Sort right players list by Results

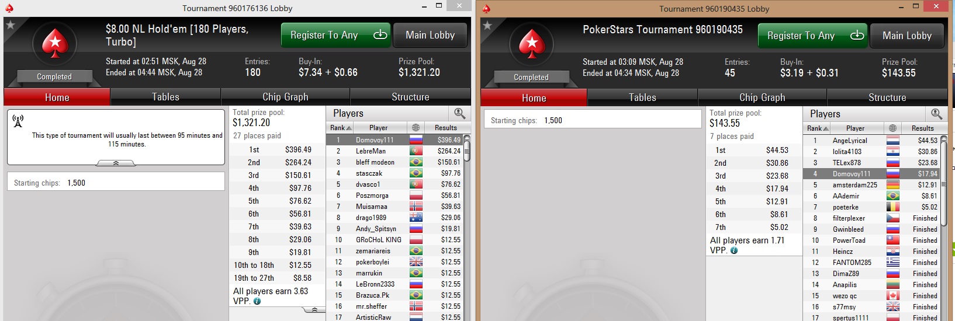pyautogui.click(x=922, y=128)
